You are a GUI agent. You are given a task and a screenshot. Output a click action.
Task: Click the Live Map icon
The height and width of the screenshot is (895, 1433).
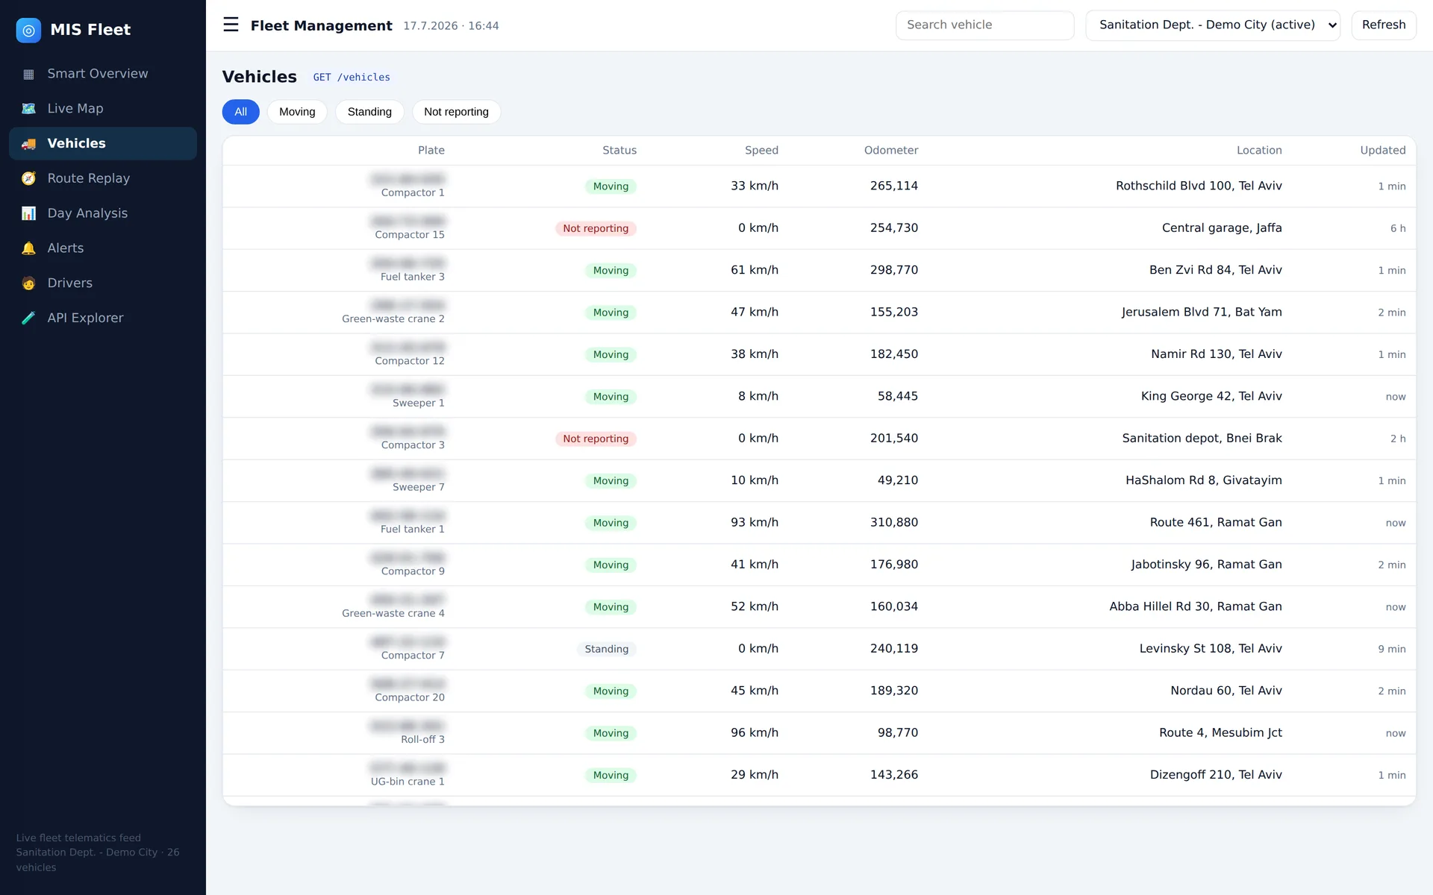pyautogui.click(x=28, y=109)
